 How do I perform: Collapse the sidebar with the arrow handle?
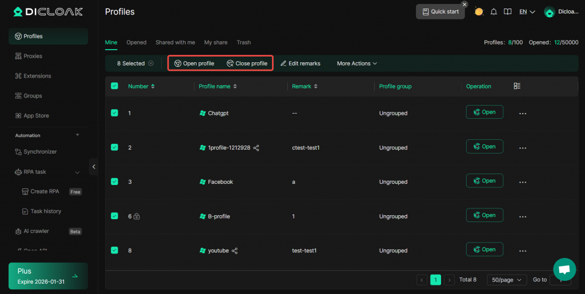coord(94,166)
